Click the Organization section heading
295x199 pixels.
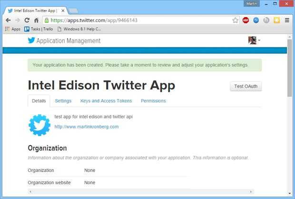point(47,148)
